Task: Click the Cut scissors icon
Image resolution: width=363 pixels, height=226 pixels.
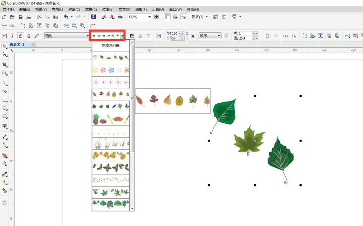Action: click(39, 17)
